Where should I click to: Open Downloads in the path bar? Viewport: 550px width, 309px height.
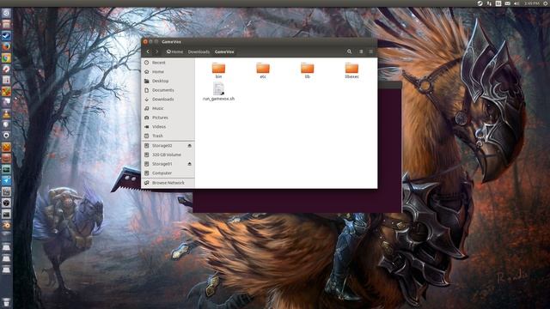[x=199, y=51]
